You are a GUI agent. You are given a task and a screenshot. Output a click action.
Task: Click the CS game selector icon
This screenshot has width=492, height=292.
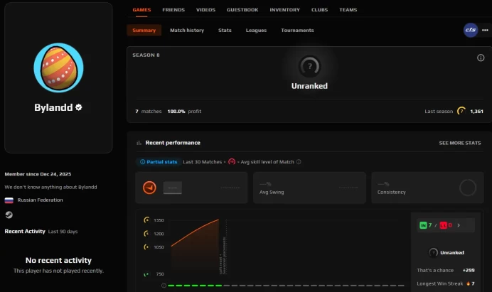pos(471,30)
